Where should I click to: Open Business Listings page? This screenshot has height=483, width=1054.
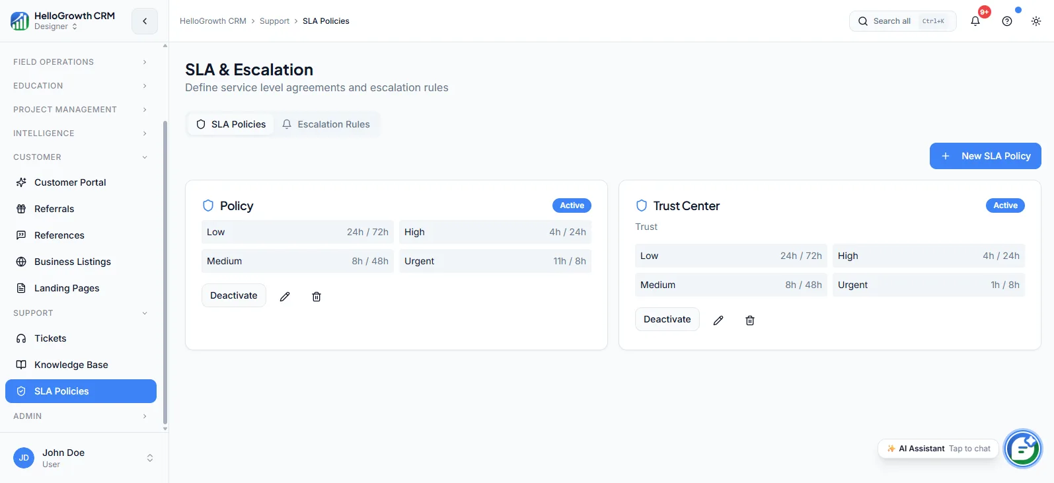[81, 262]
